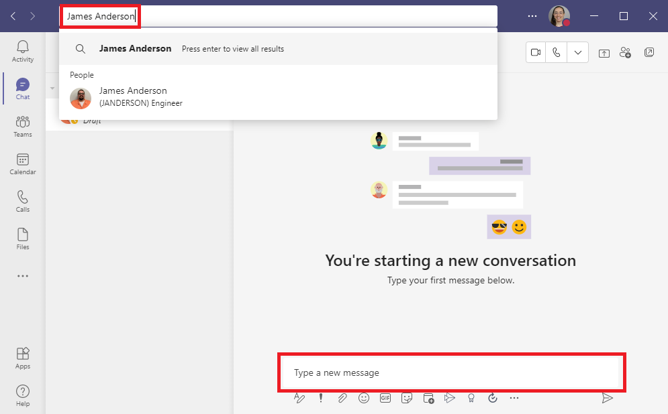
Task: Insert a GIF into the message
Action: point(385,397)
